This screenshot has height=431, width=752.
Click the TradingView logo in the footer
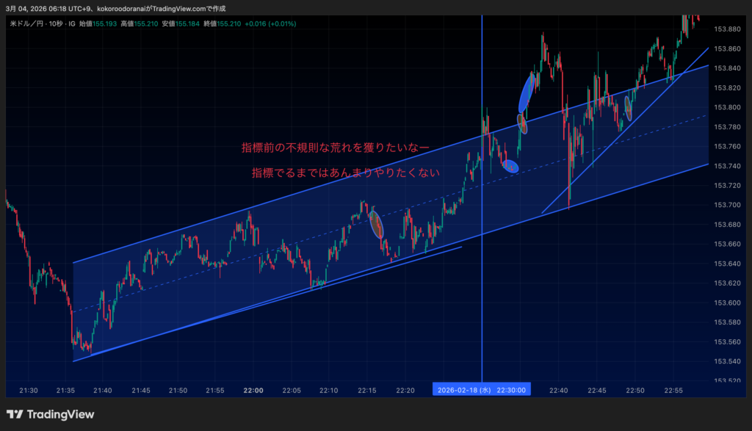(50, 415)
